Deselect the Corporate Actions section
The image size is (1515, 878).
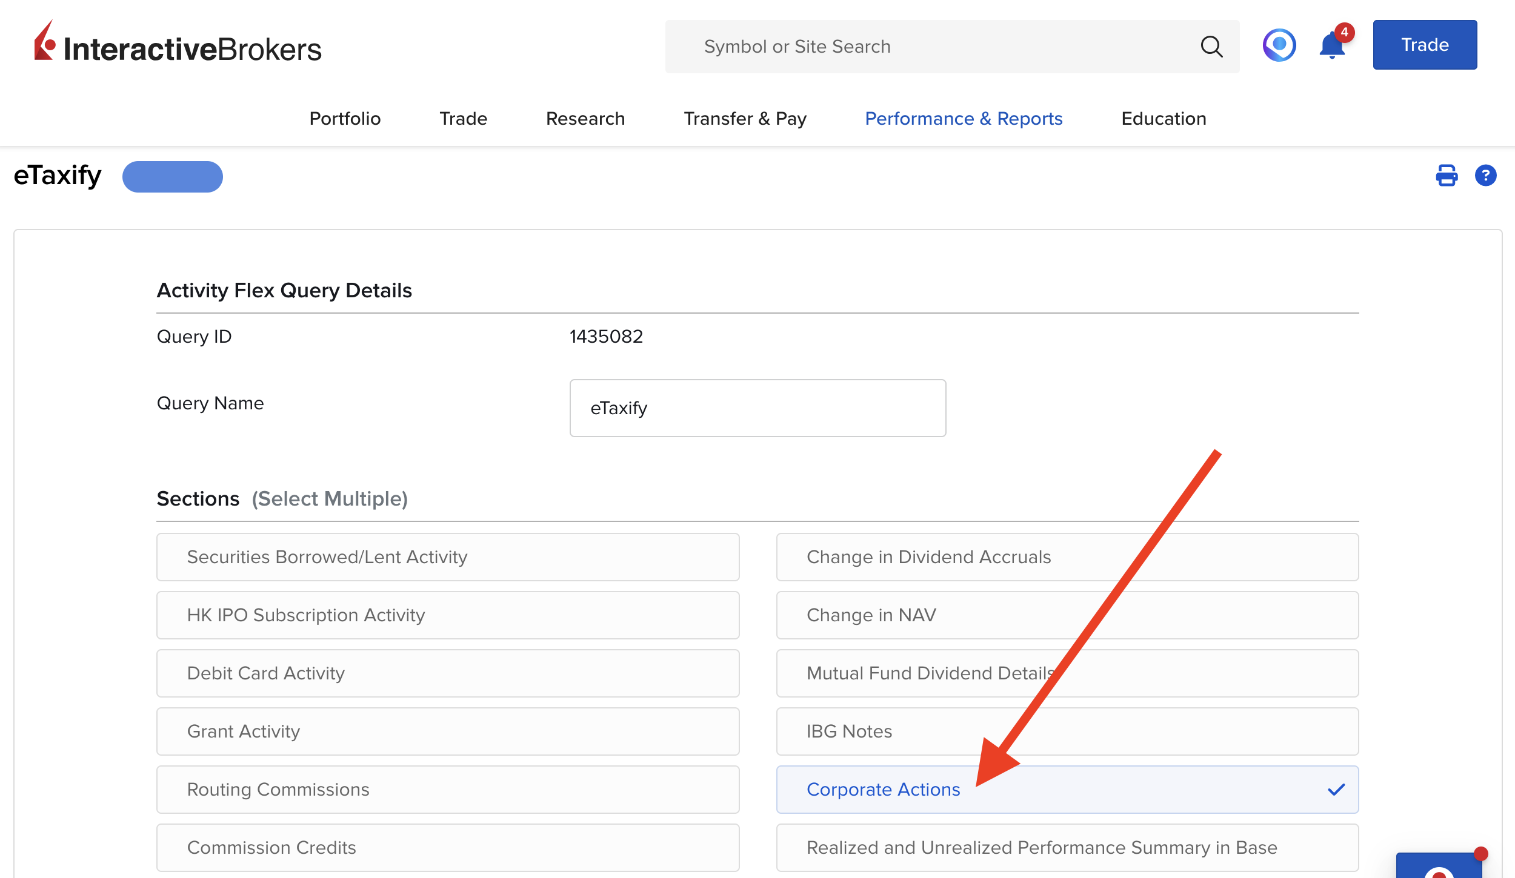pyautogui.click(x=1067, y=790)
